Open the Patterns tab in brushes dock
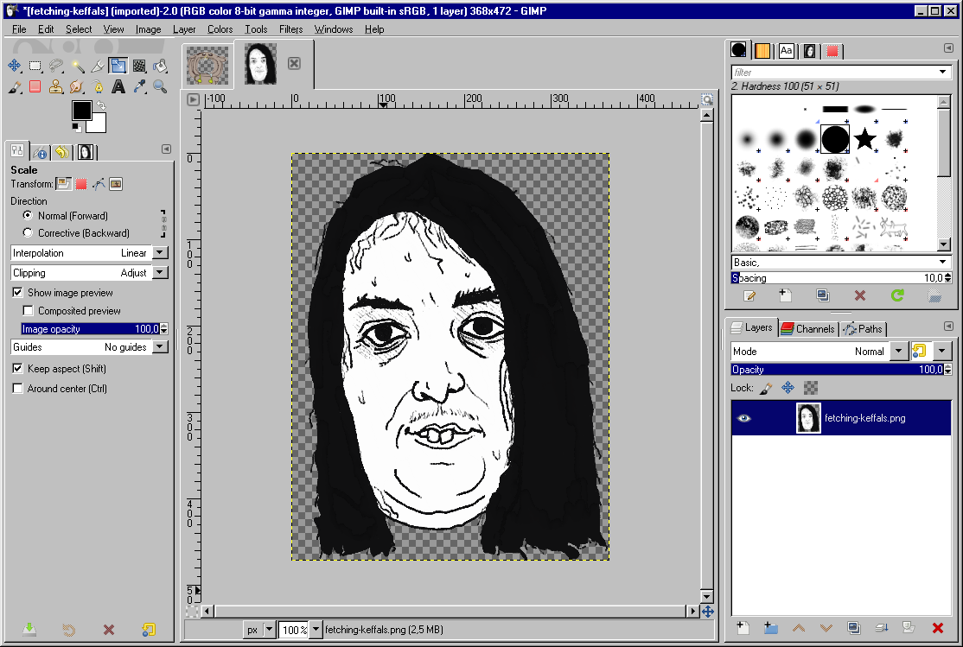963x647 pixels. (762, 50)
